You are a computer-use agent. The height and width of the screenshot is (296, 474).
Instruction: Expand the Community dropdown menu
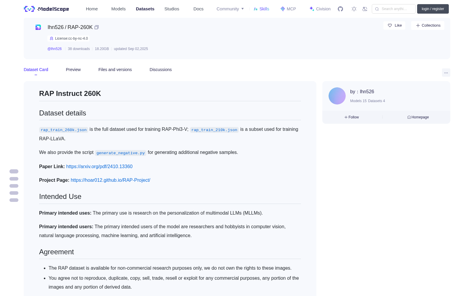tap(230, 9)
